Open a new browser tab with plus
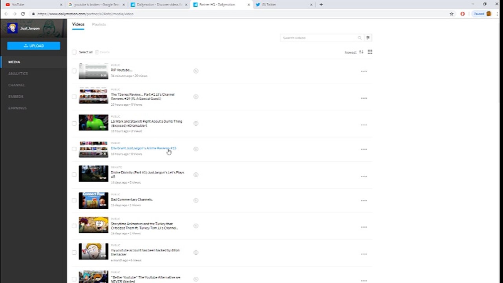Viewport: 503px width, 283px height. [321, 5]
